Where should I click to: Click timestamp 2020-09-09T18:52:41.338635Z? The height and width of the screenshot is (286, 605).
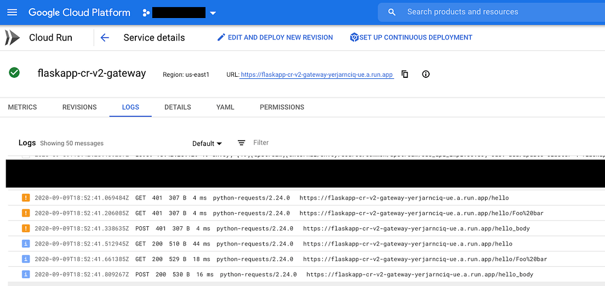pyautogui.click(x=82, y=228)
